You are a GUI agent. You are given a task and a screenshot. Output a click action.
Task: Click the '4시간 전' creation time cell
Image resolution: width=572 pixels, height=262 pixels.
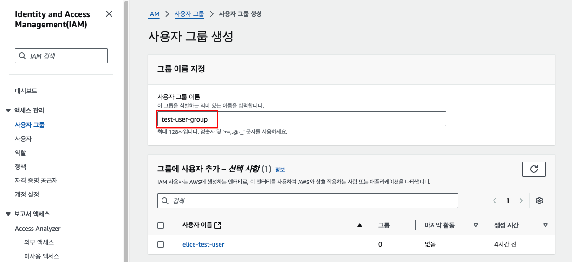coord(506,244)
